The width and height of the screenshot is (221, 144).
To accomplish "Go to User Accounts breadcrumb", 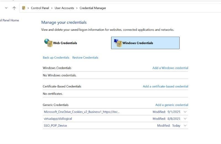I will click(x=64, y=8).
